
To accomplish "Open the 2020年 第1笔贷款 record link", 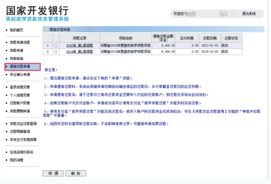I will tap(80, 45).
